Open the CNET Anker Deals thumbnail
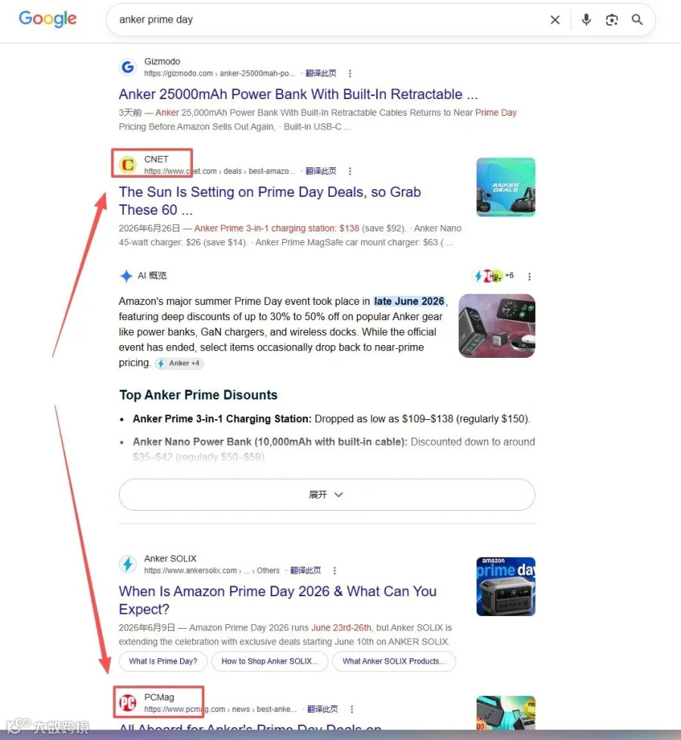This screenshot has width=681, height=740. [505, 187]
